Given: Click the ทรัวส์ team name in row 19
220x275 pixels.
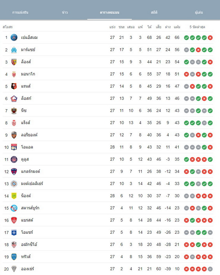Looking at the screenshot, I should (x=26, y=256).
